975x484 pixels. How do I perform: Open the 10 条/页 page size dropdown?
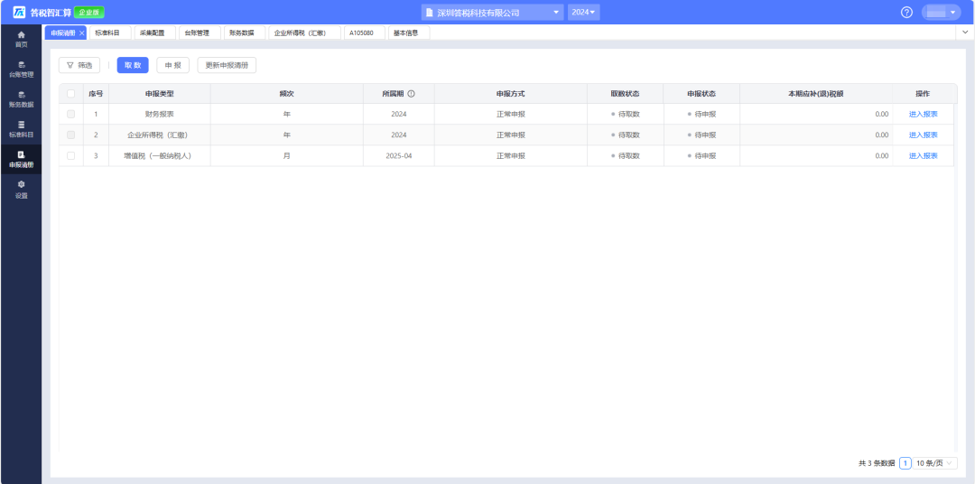pyautogui.click(x=936, y=463)
